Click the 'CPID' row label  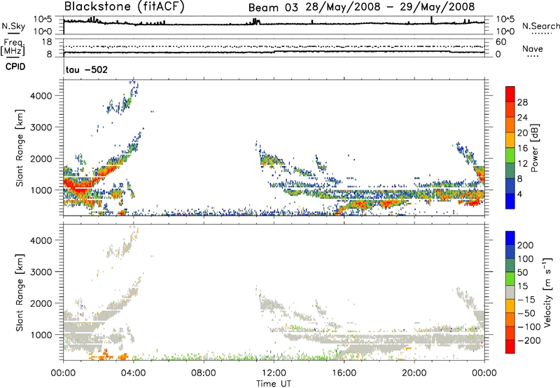pos(15,67)
